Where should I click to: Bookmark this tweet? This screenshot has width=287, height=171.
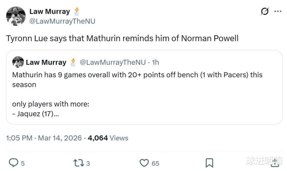coord(209,163)
